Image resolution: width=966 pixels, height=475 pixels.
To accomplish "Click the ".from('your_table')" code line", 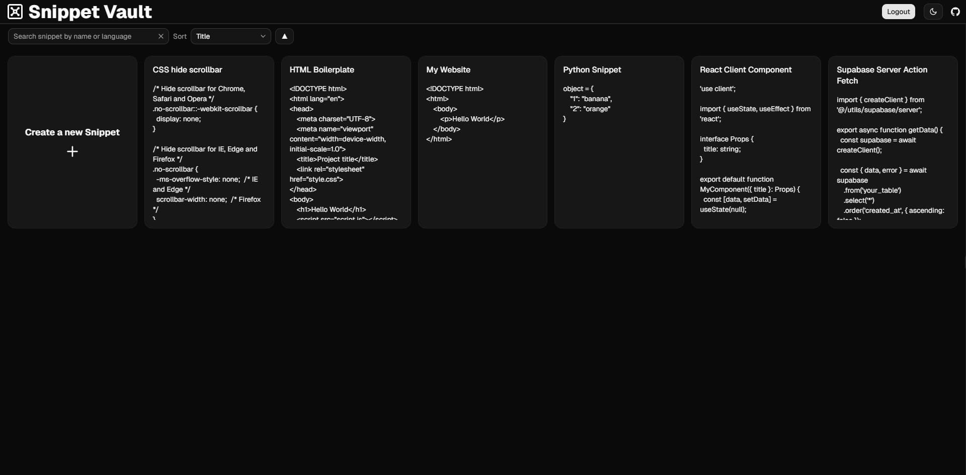I will [872, 190].
